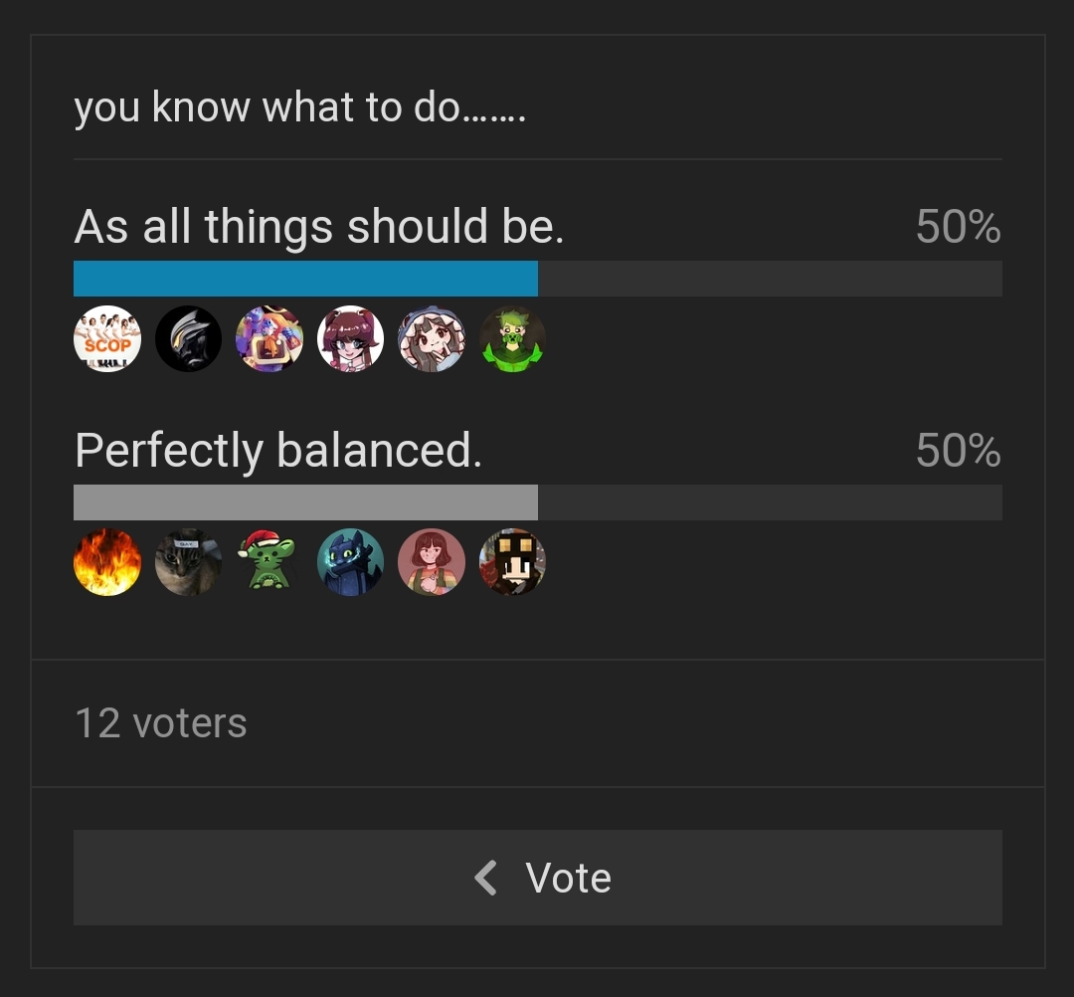Click the fire flames avatar

[x=107, y=562]
